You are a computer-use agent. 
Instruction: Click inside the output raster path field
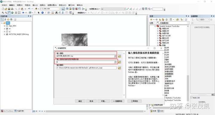(x=87, y=68)
